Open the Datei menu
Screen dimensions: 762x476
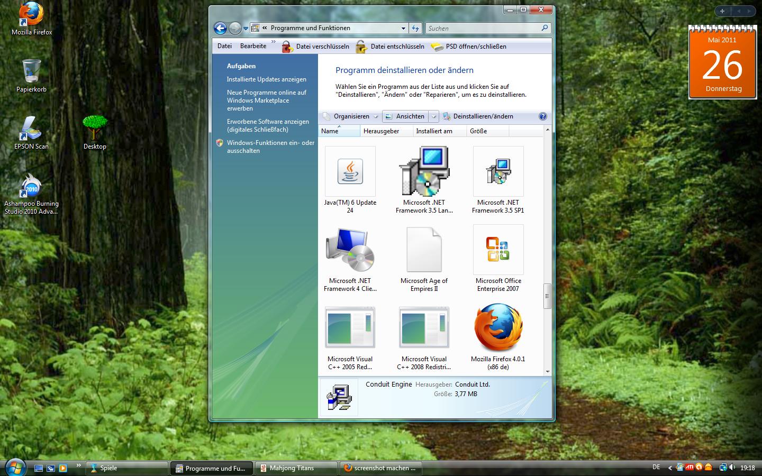click(x=224, y=46)
